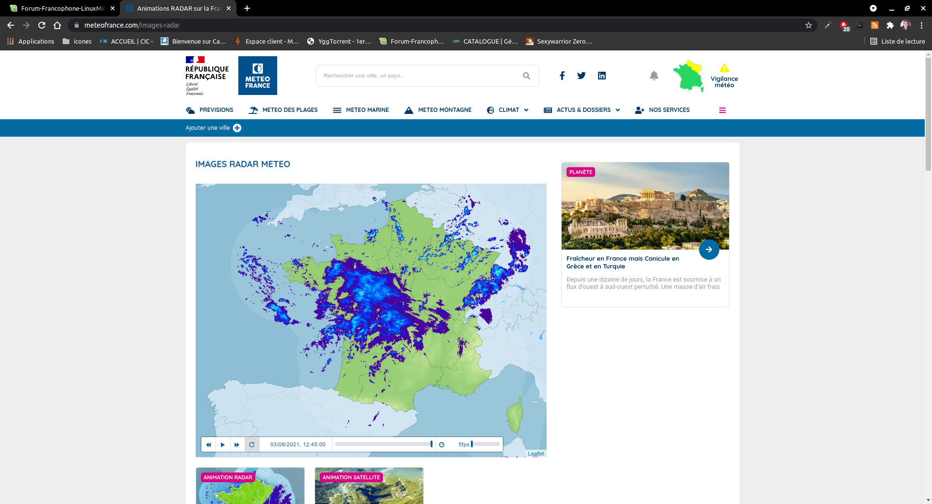This screenshot has width=932, height=504.
Task: Click the PLANÈTE tag on the article
Action: click(x=581, y=172)
